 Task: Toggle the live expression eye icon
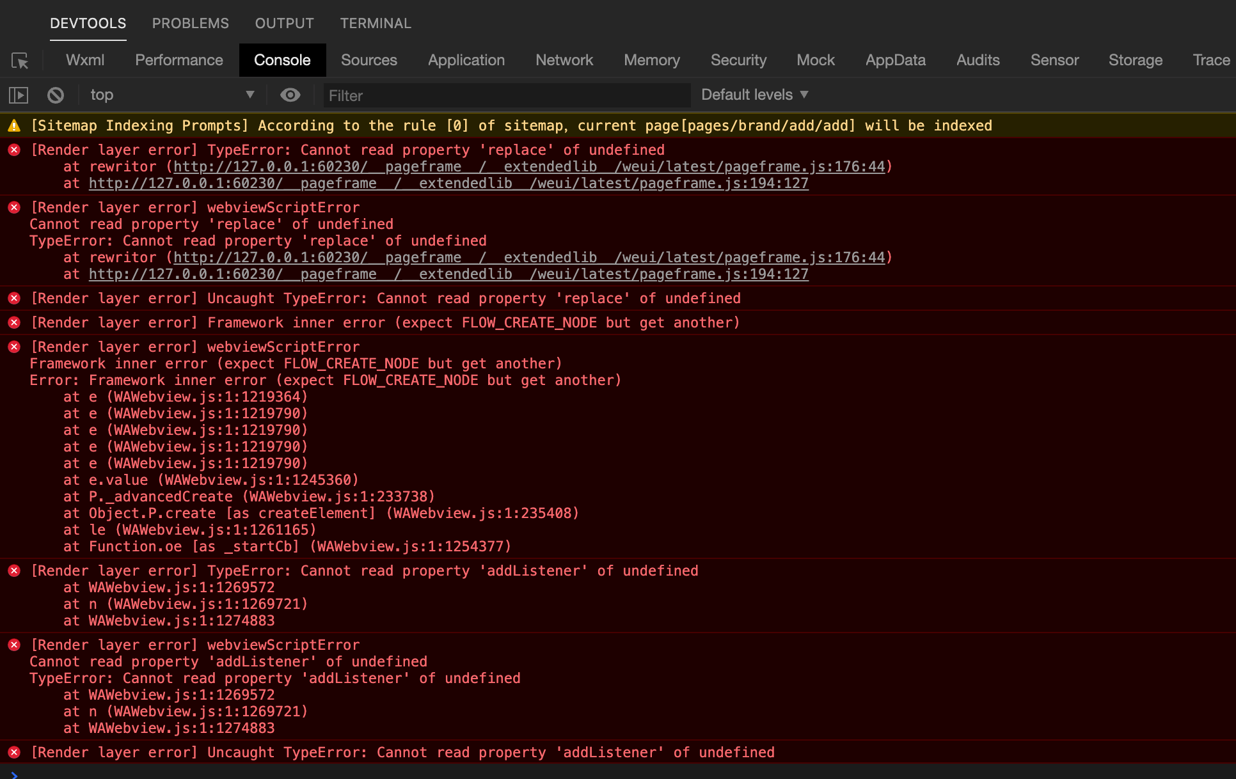click(290, 95)
